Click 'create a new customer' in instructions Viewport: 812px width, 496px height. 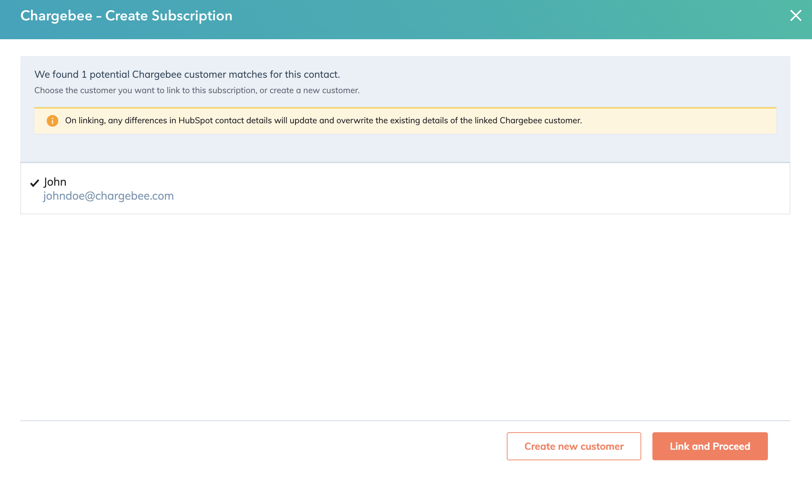tap(314, 90)
